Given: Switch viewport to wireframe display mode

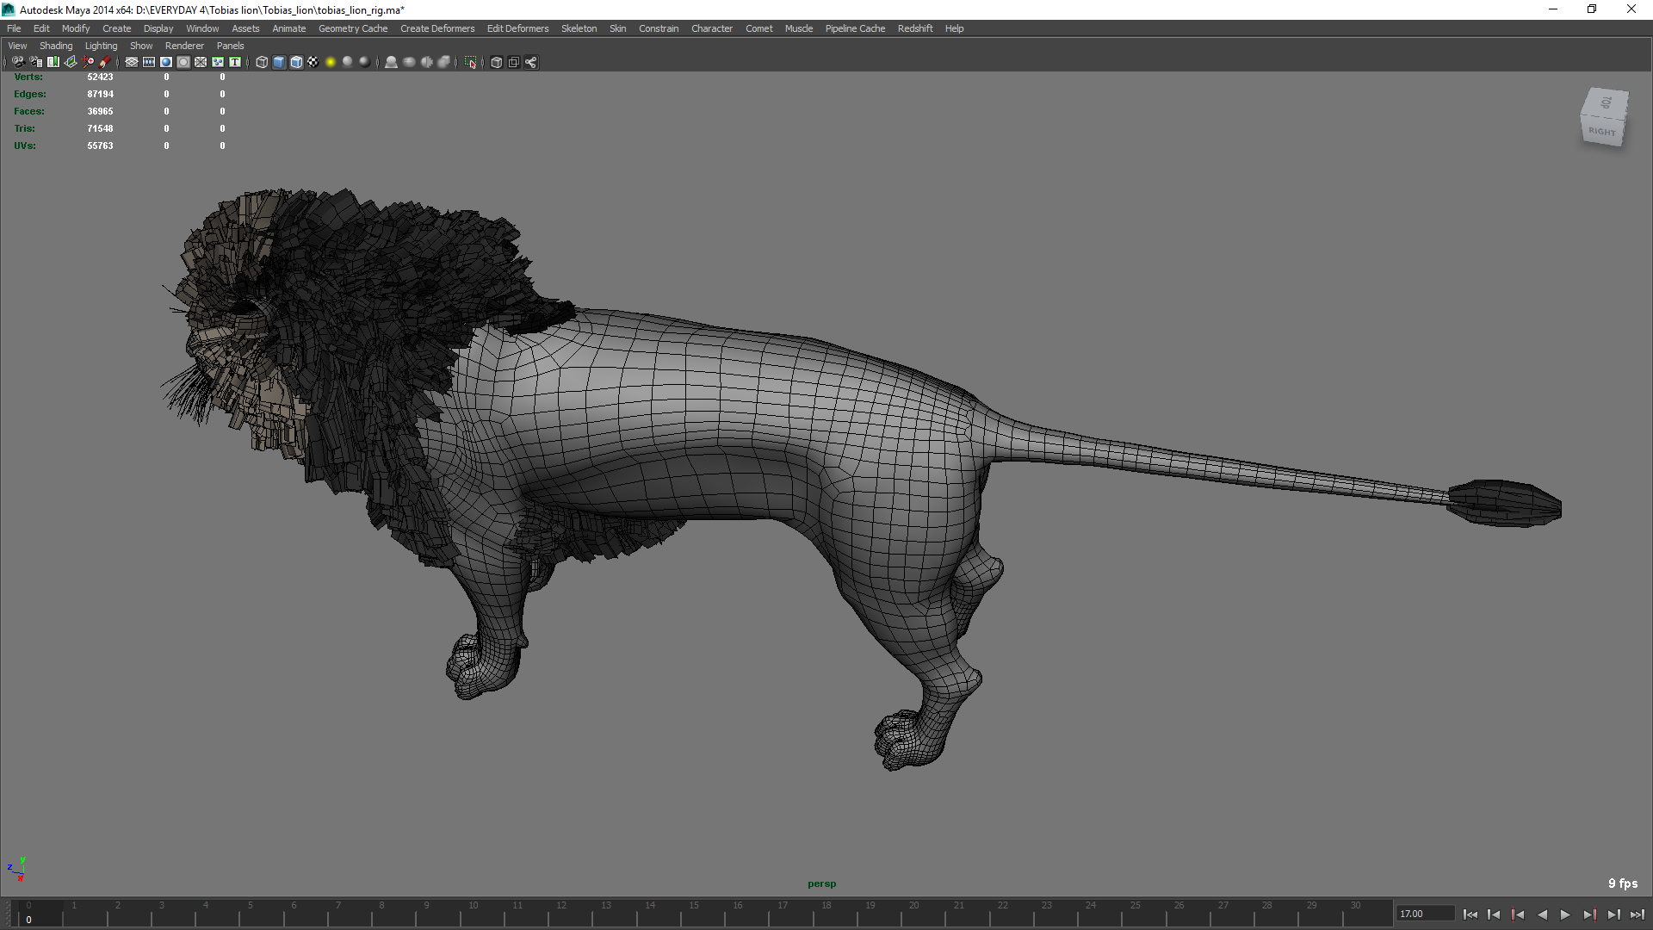Looking at the screenshot, I should coord(262,61).
